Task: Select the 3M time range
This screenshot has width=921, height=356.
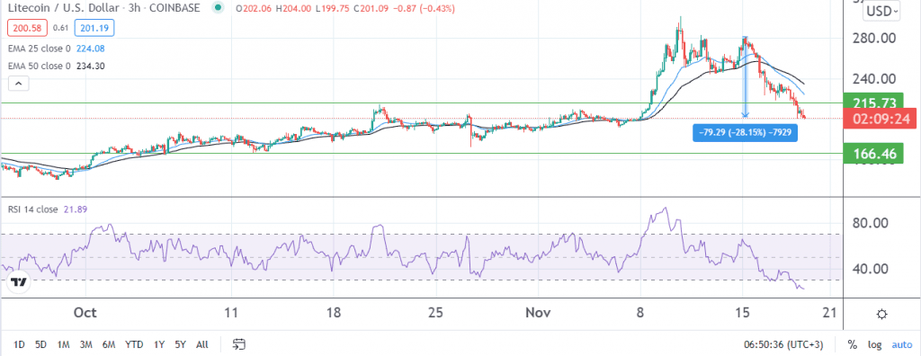Action: [85, 344]
